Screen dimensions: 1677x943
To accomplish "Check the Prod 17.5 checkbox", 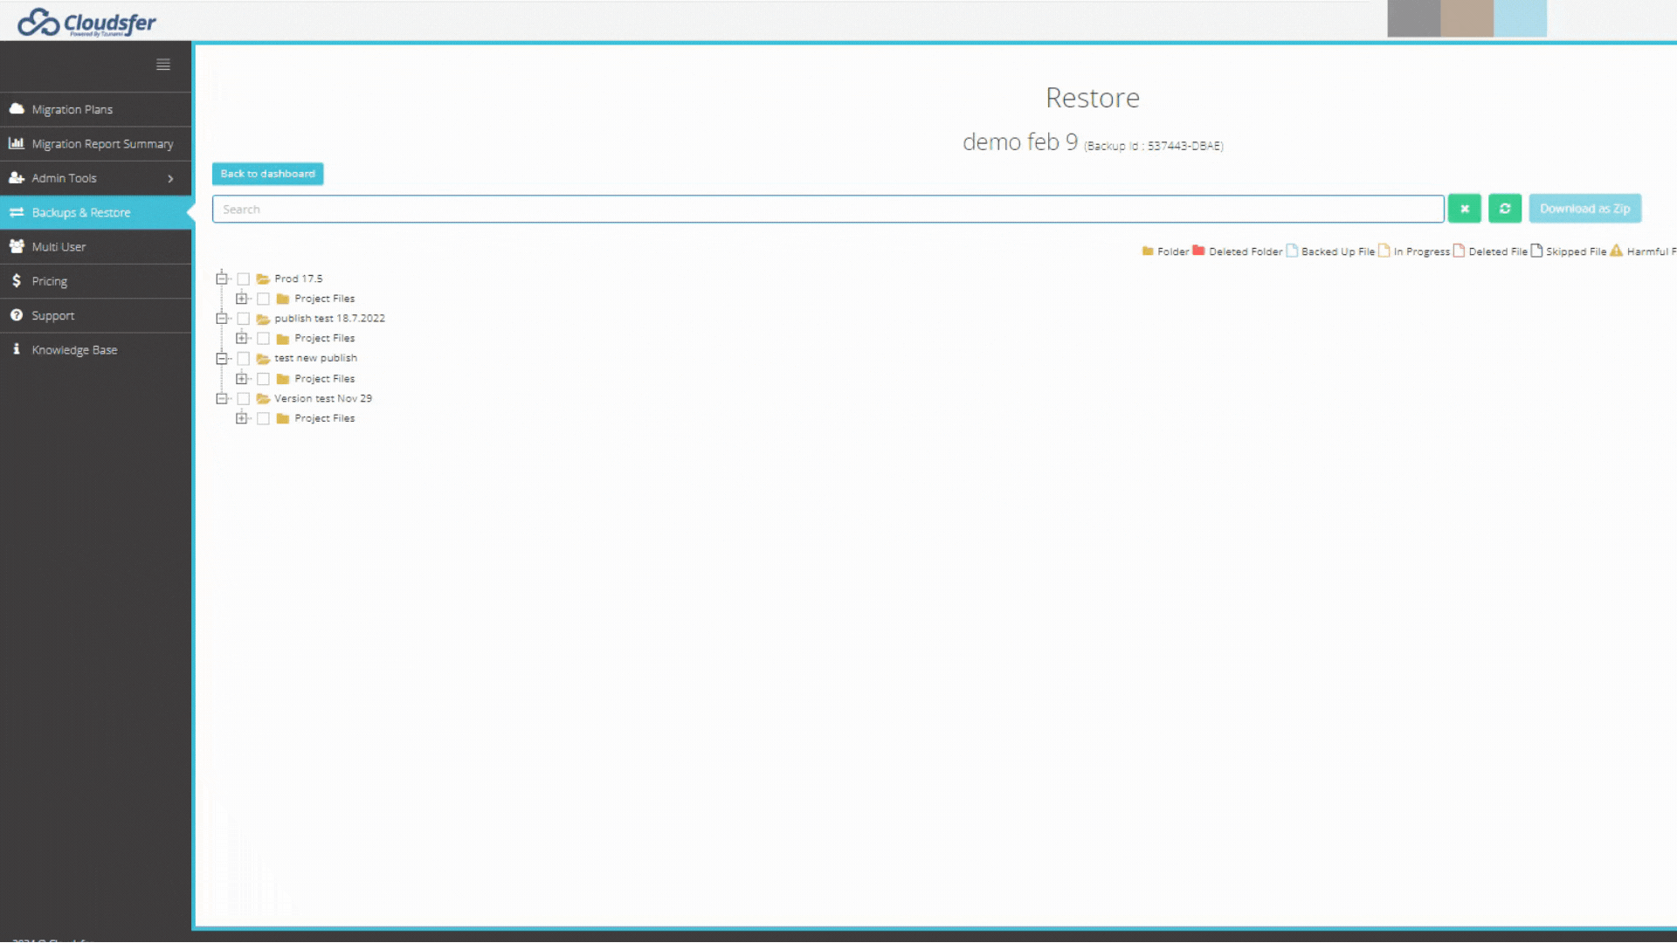I will click(244, 279).
